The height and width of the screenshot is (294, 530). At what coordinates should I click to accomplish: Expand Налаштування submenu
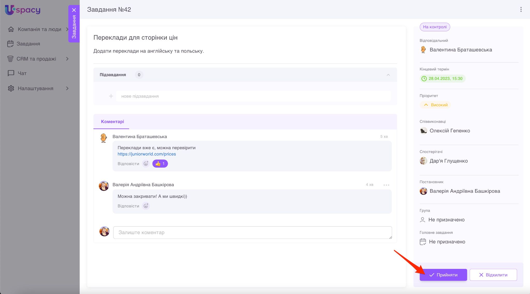67,88
